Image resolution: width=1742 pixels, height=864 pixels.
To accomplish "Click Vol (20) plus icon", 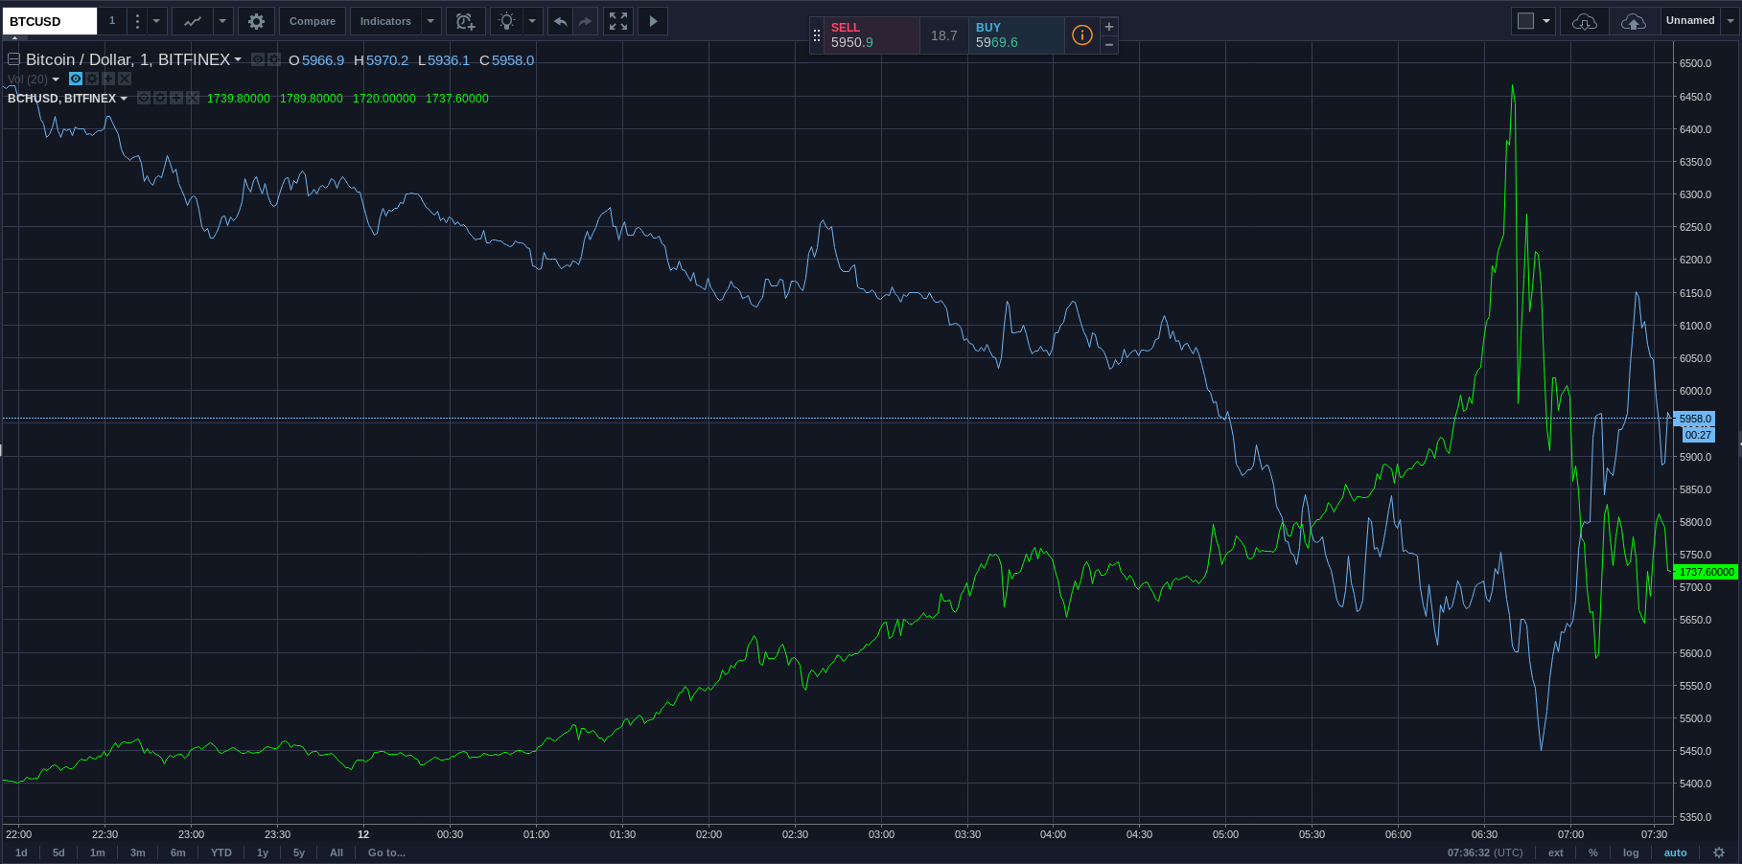I will coord(108,79).
